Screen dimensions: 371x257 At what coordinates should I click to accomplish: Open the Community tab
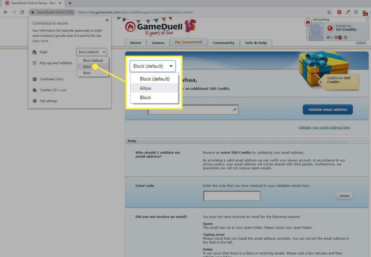click(x=223, y=43)
